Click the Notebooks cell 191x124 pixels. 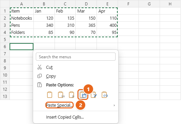pyautogui.click(x=22, y=18)
